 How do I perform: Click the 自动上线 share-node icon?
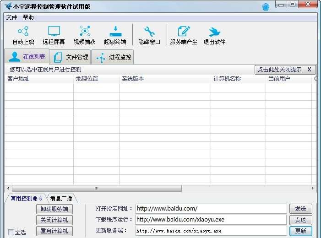(23, 31)
